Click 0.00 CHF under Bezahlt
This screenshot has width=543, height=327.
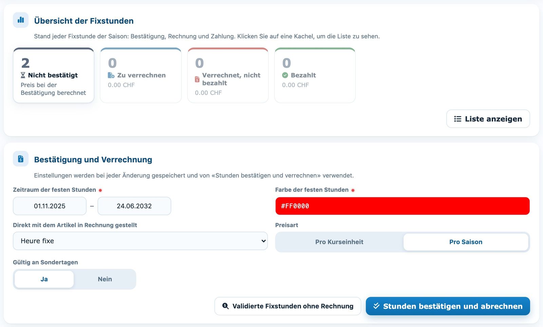pyautogui.click(x=296, y=85)
